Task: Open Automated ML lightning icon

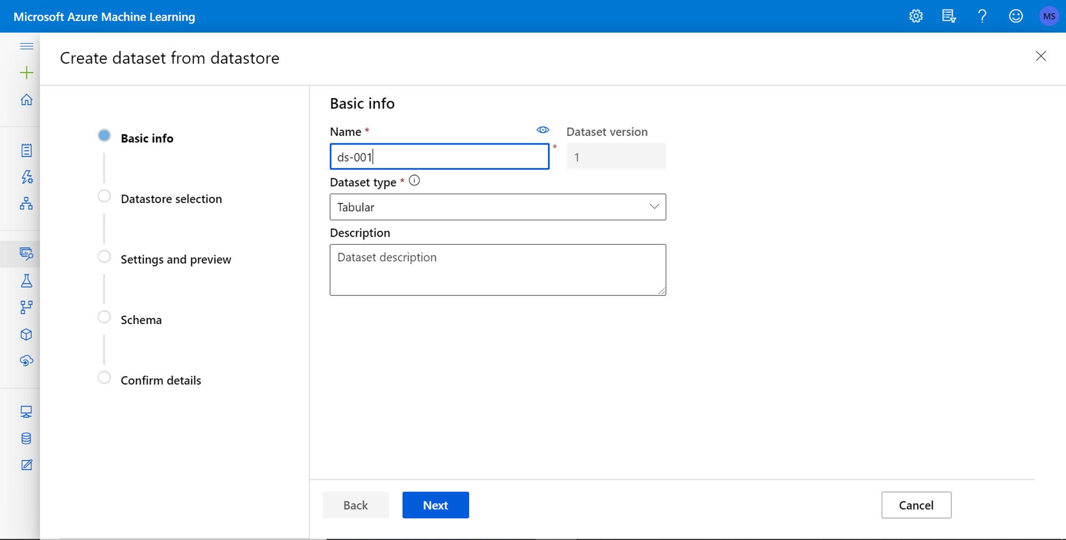Action: coord(26,177)
